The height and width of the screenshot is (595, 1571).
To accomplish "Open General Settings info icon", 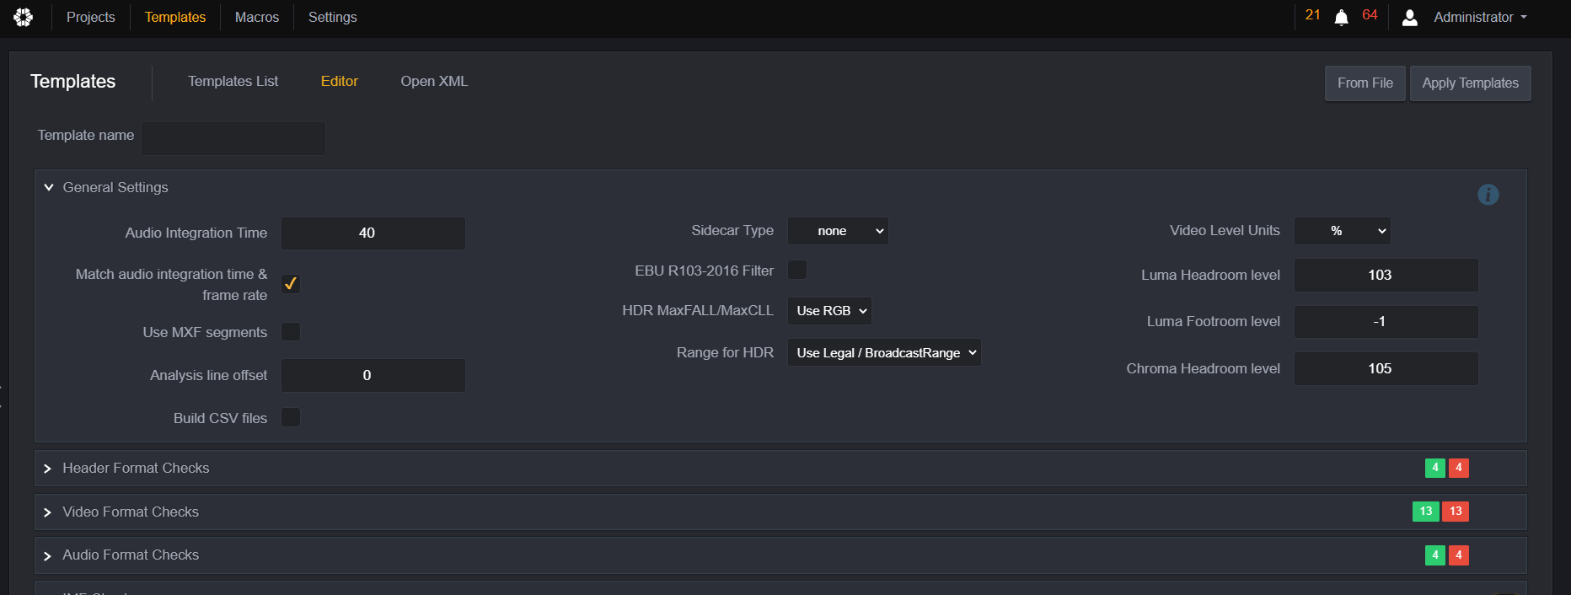I will tap(1488, 195).
